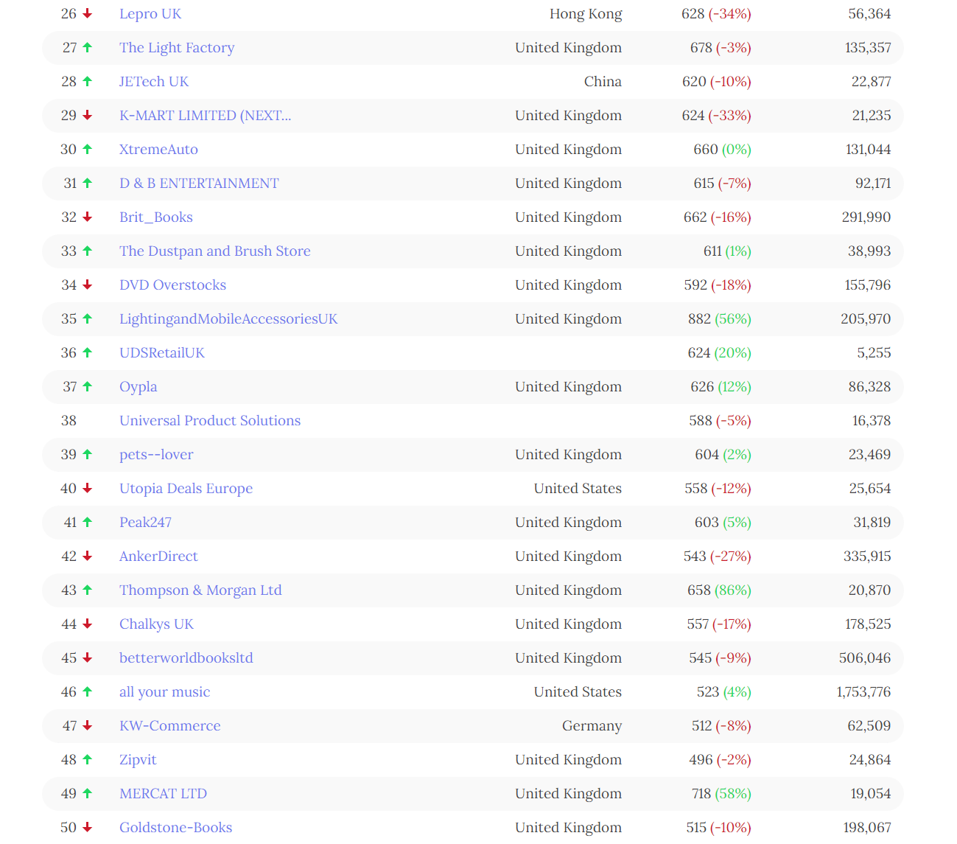Viewport: 957px width, 844px height.
Task: Open the truncated K-MART LIMITED (NEXT... link
Action: (x=205, y=115)
